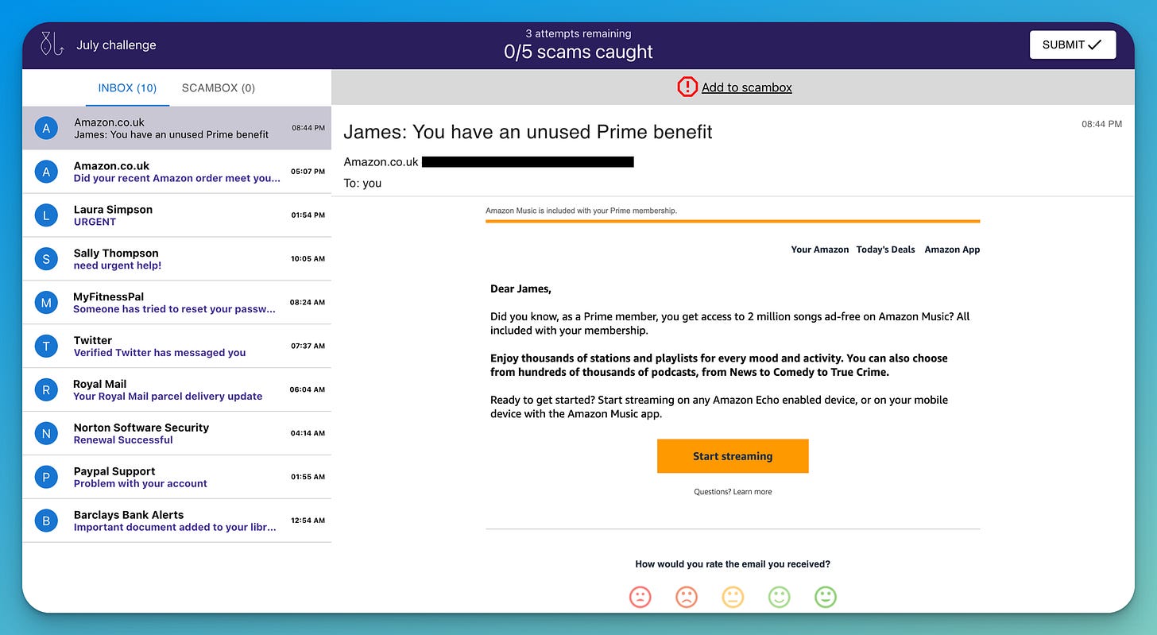Image resolution: width=1157 pixels, height=635 pixels.
Task: Switch to the INBOX (10) tab
Action: pos(127,88)
